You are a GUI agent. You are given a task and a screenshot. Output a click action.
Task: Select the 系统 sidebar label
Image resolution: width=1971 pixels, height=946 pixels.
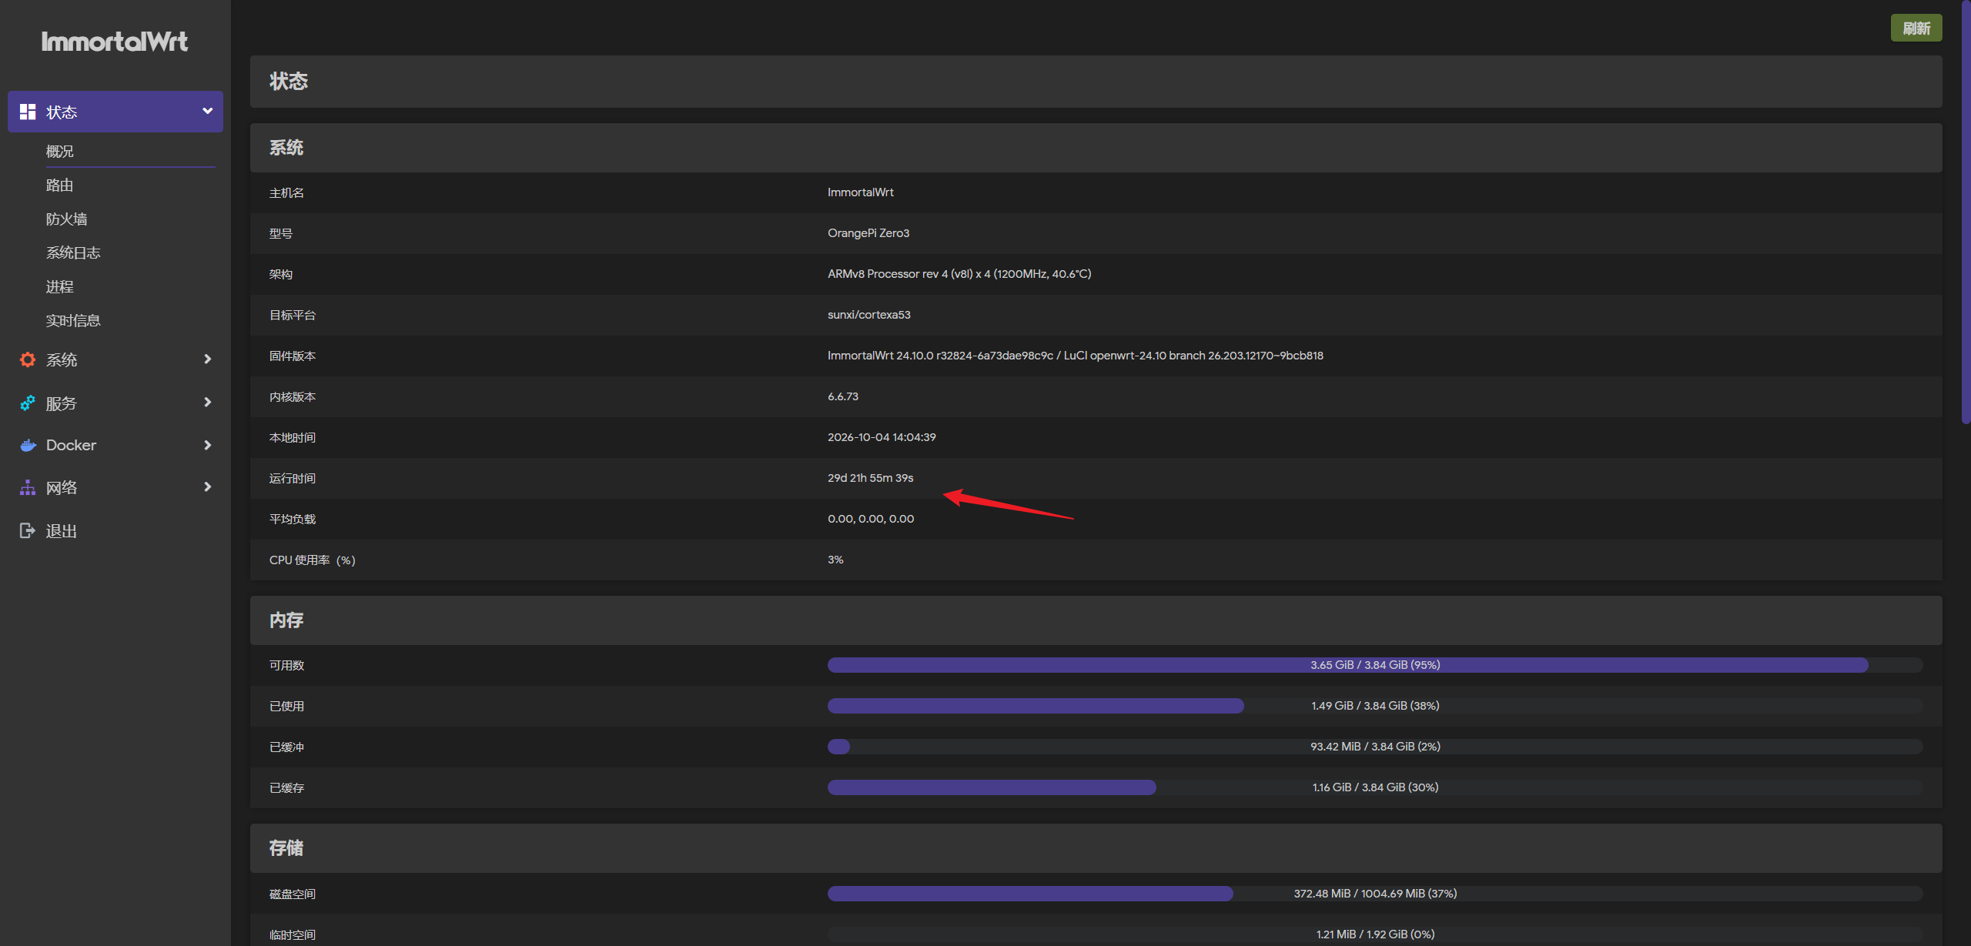(62, 360)
